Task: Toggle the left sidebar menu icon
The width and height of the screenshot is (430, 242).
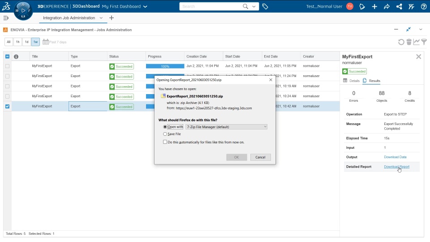Action: tap(6, 18)
